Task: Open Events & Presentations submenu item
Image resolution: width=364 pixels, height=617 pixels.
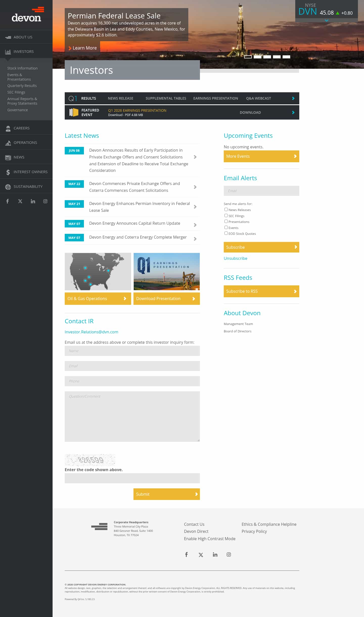Action: point(19,77)
